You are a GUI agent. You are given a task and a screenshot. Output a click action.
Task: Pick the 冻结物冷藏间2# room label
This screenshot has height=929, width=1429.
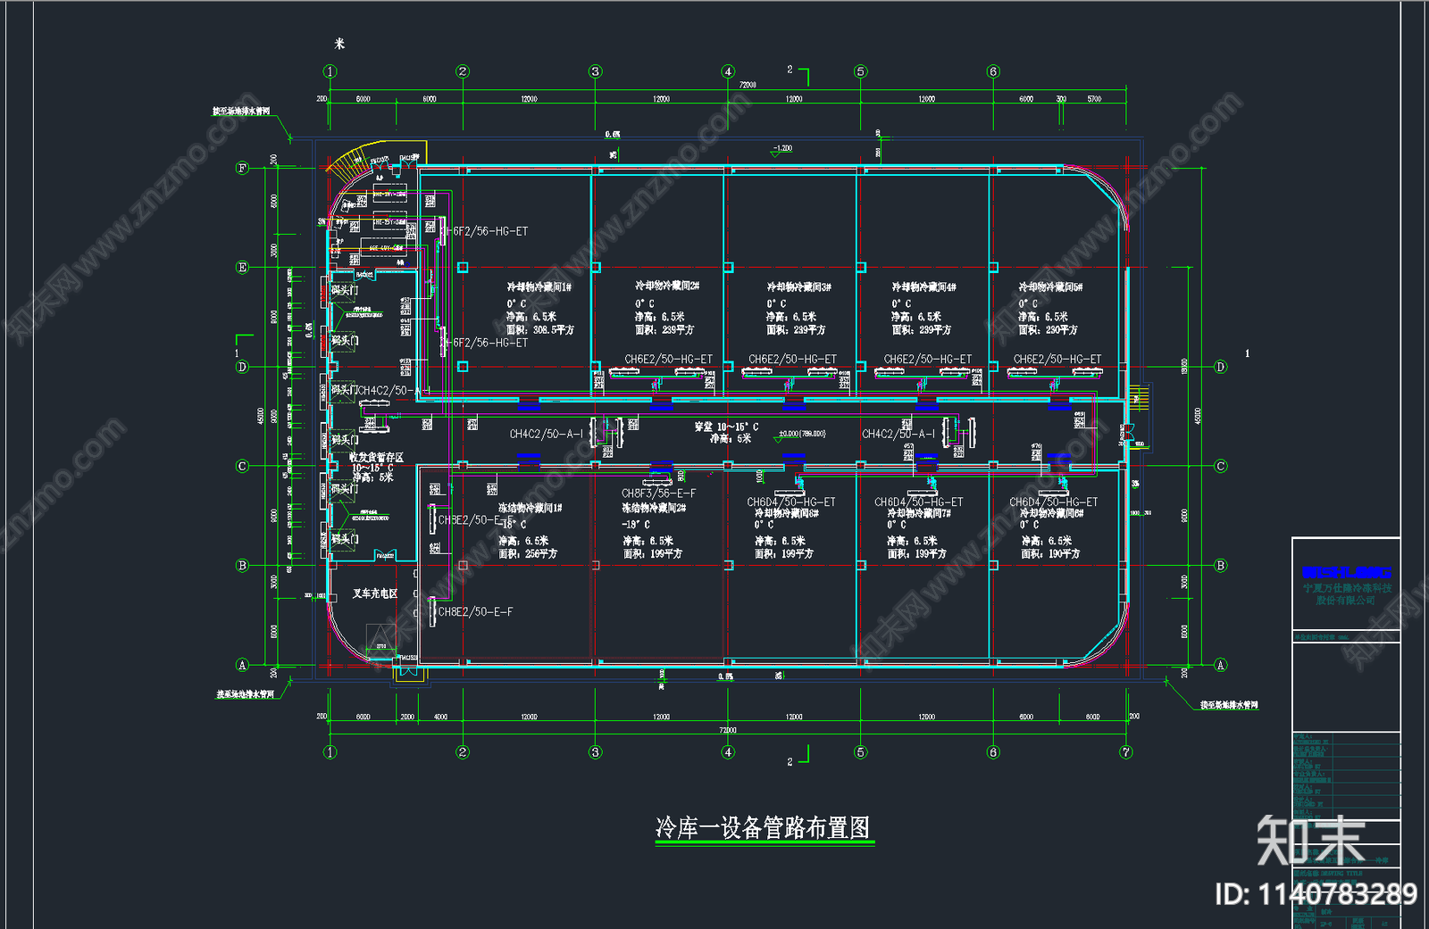(655, 508)
